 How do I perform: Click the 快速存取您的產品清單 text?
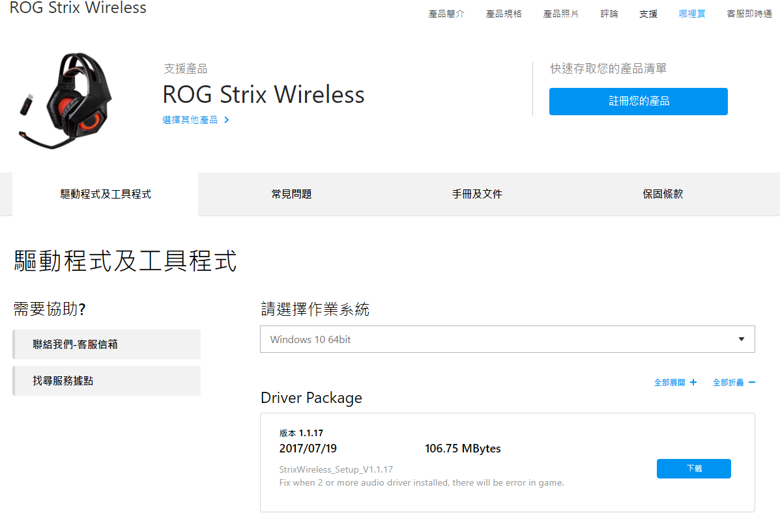tap(609, 68)
